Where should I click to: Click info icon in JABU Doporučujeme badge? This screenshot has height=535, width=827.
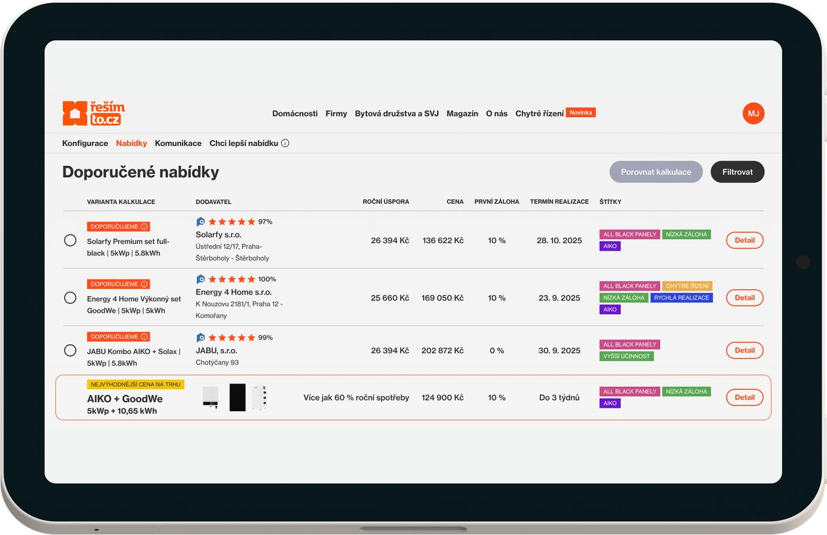coord(144,337)
